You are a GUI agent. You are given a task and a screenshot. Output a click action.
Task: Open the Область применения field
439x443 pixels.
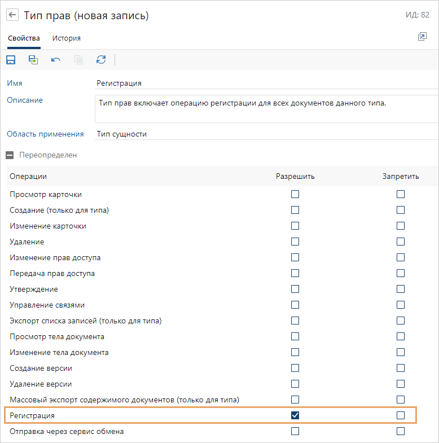265,134
